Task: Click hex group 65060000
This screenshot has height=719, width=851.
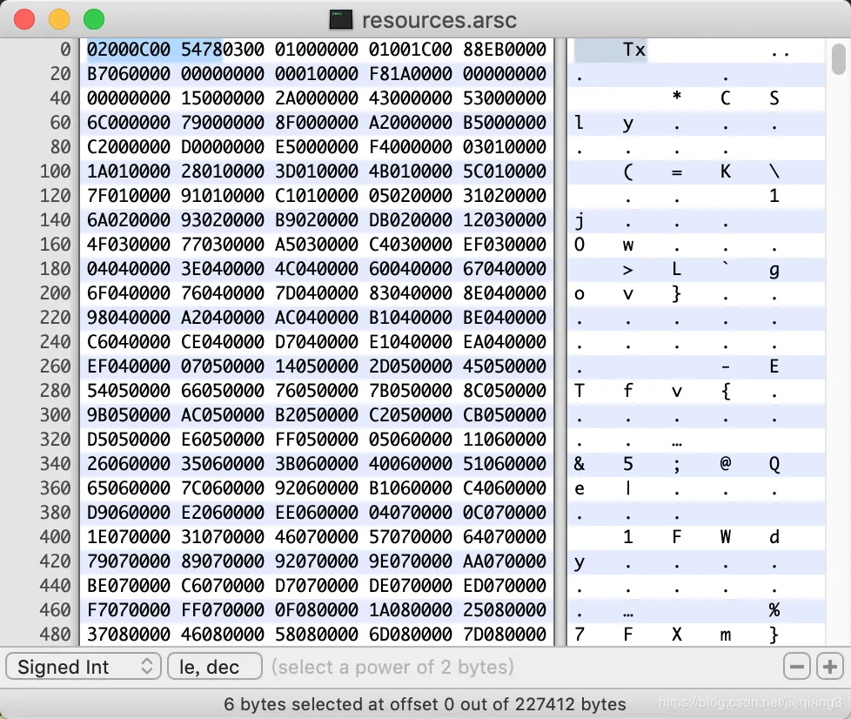Action: pyautogui.click(x=129, y=488)
